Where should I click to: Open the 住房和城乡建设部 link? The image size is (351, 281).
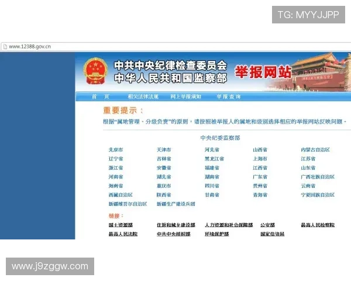click(176, 225)
